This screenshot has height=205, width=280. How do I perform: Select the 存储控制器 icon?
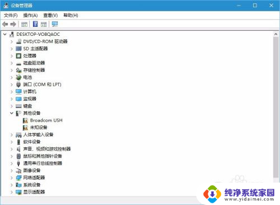coord(18,70)
